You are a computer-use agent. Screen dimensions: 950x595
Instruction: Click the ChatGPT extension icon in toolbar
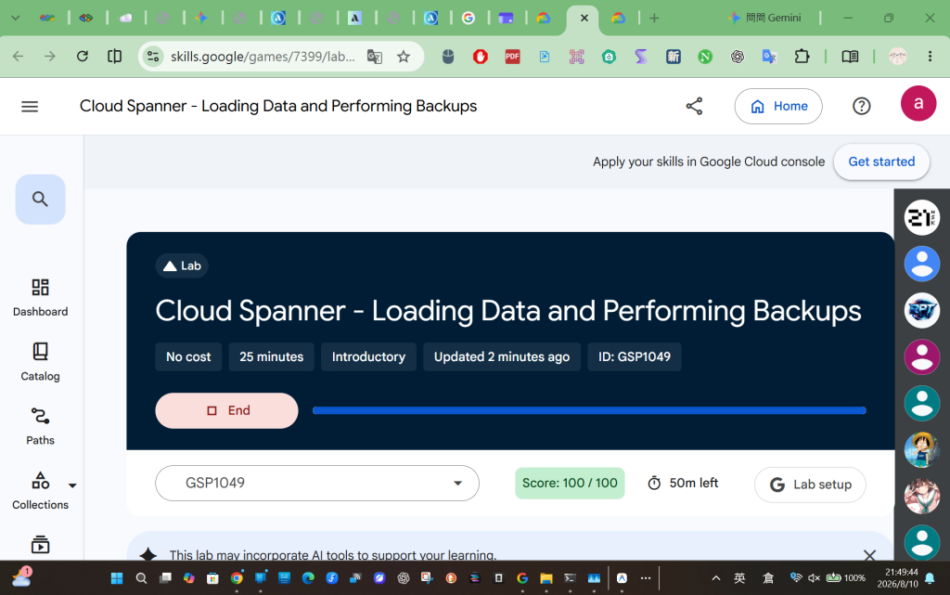tap(738, 57)
